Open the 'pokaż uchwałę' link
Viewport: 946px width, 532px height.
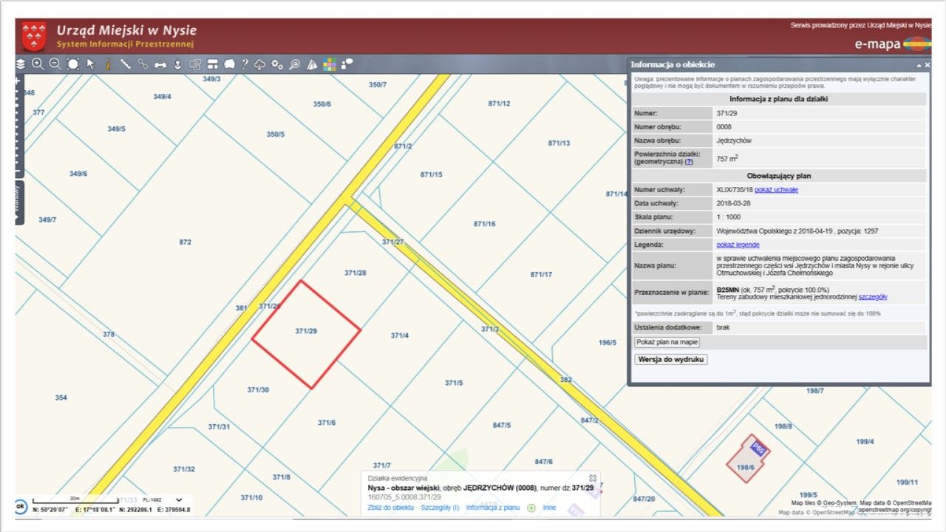[776, 190]
